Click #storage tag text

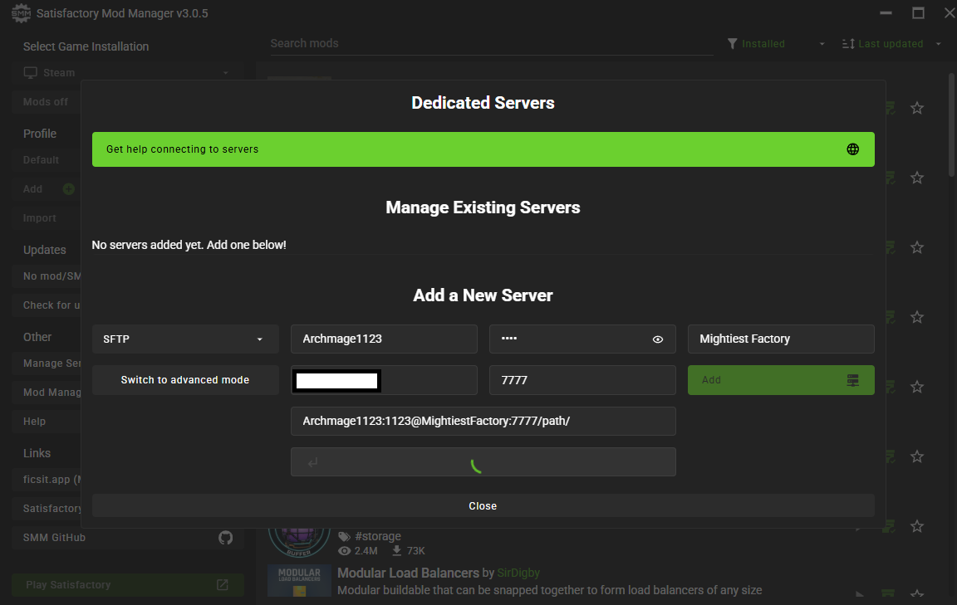[x=378, y=537]
